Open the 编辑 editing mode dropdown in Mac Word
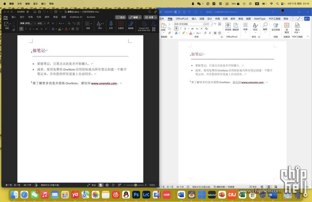 pos(135,17)
